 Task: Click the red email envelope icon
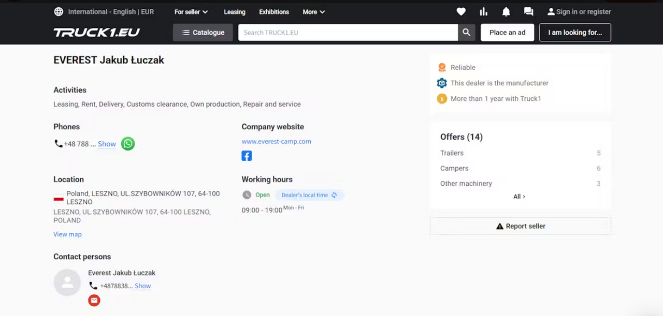(x=94, y=300)
